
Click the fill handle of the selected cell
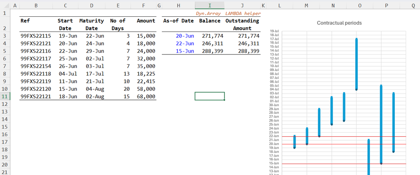pos(225,100)
